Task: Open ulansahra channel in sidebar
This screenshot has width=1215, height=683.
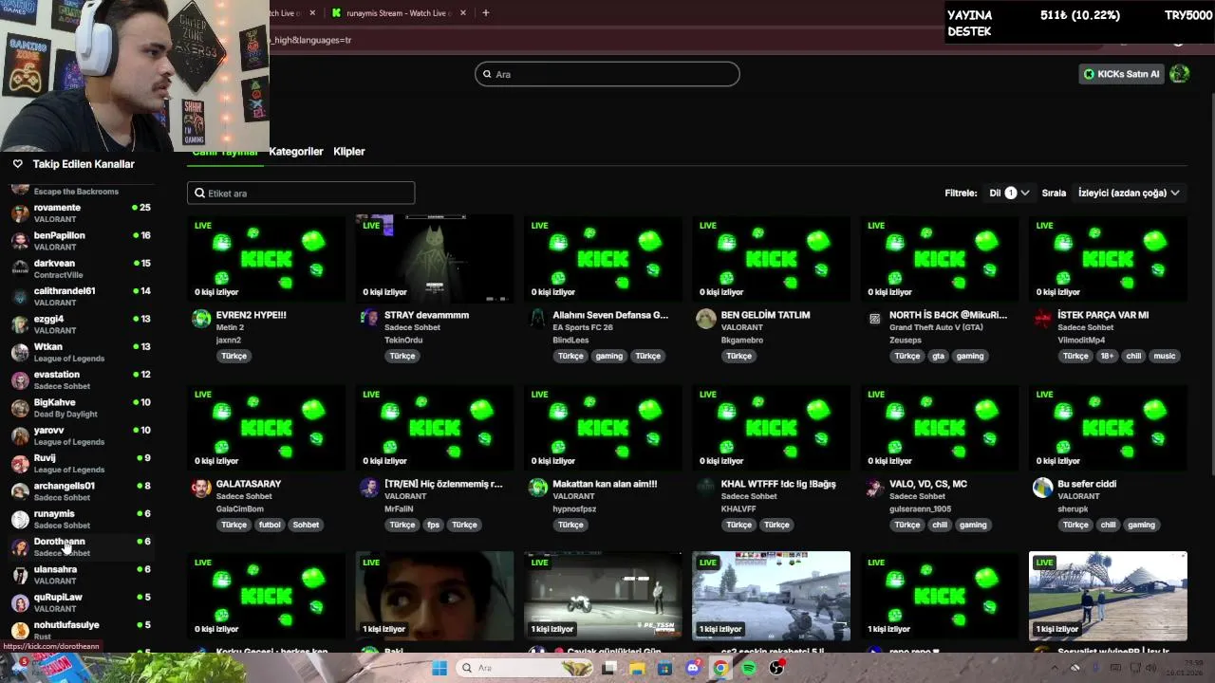Action: (x=81, y=575)
